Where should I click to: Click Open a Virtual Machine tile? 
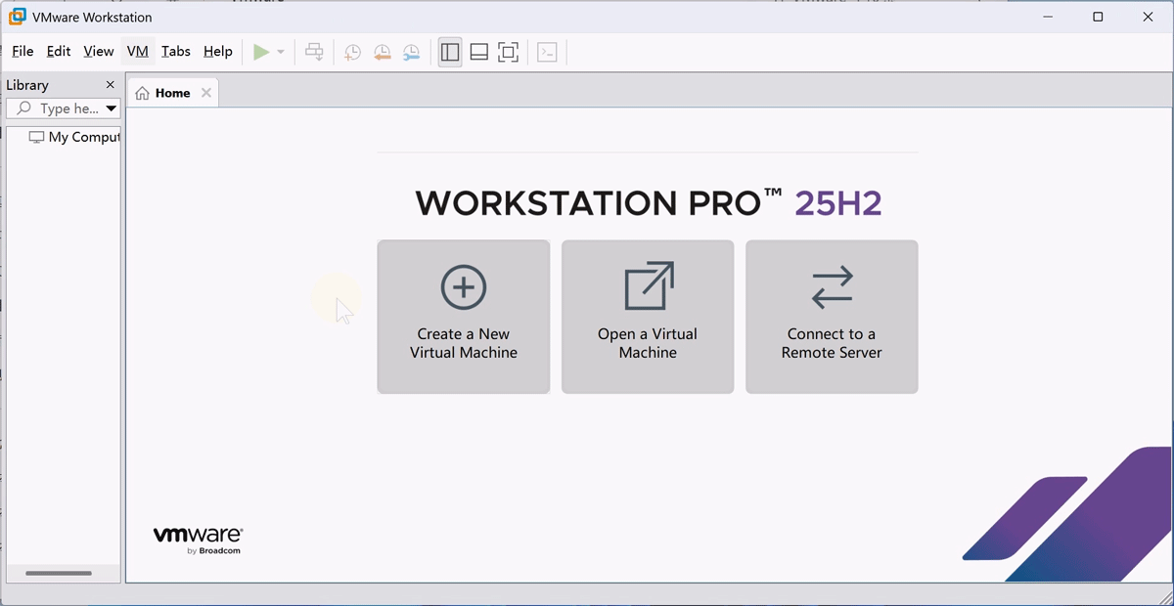(648, 317)
